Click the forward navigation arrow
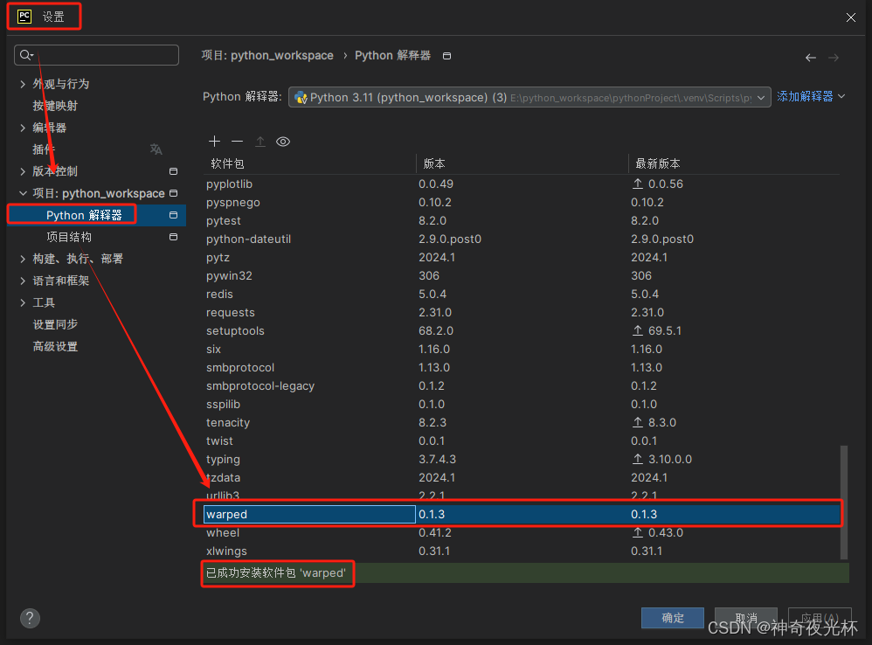The height and width of the screenshot is (645, 872). click(834, 58)
